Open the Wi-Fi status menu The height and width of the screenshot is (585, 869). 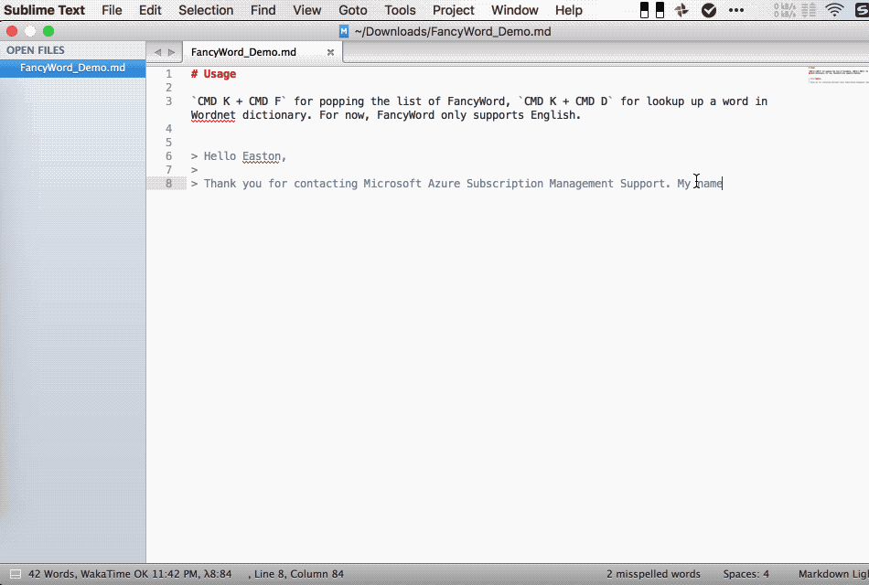tap(835, 9)
